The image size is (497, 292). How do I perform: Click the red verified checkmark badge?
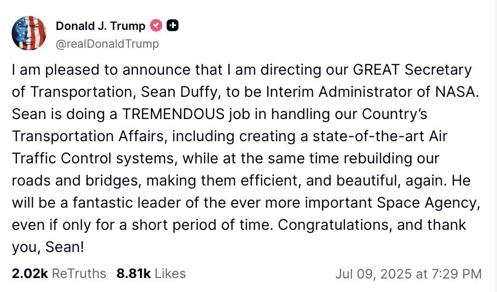156,26
